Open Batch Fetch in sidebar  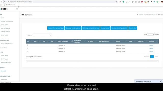(x=4, y=59)
